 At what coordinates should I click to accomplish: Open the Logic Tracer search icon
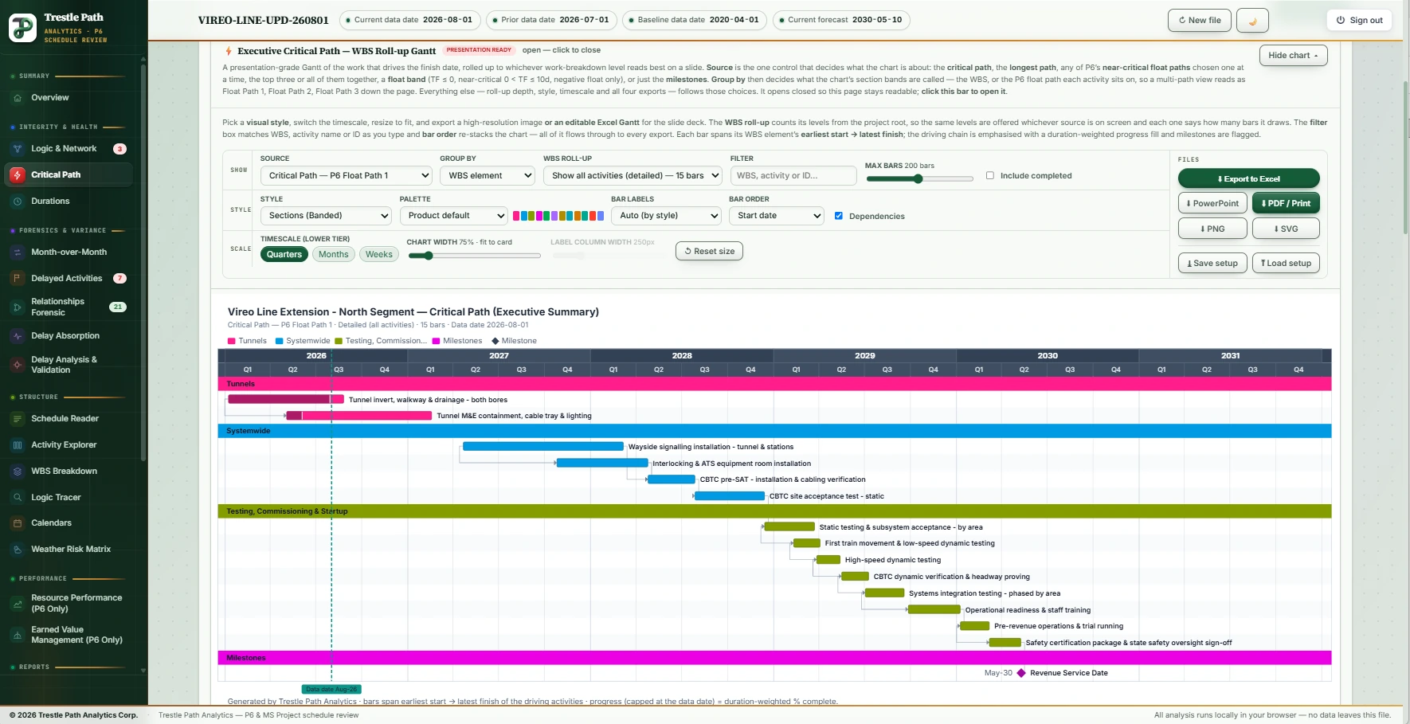point(18,498)
